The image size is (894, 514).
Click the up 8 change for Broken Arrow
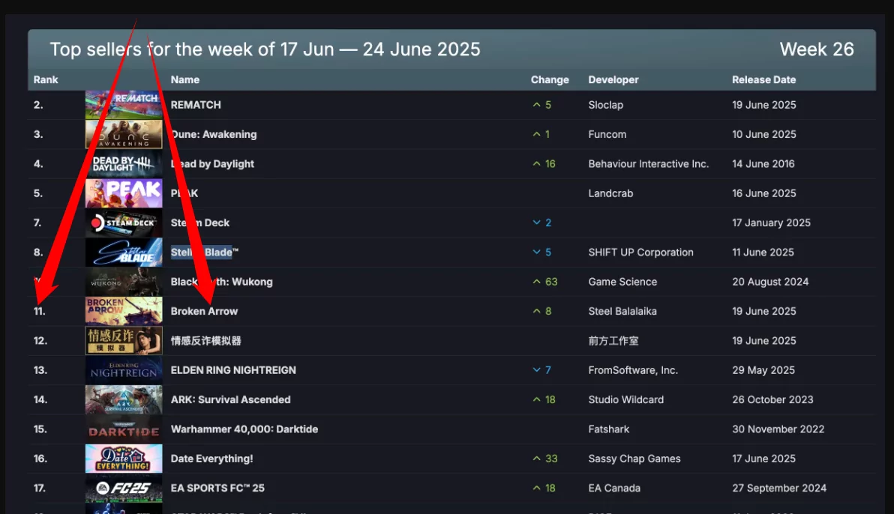(x=541, y=311)
